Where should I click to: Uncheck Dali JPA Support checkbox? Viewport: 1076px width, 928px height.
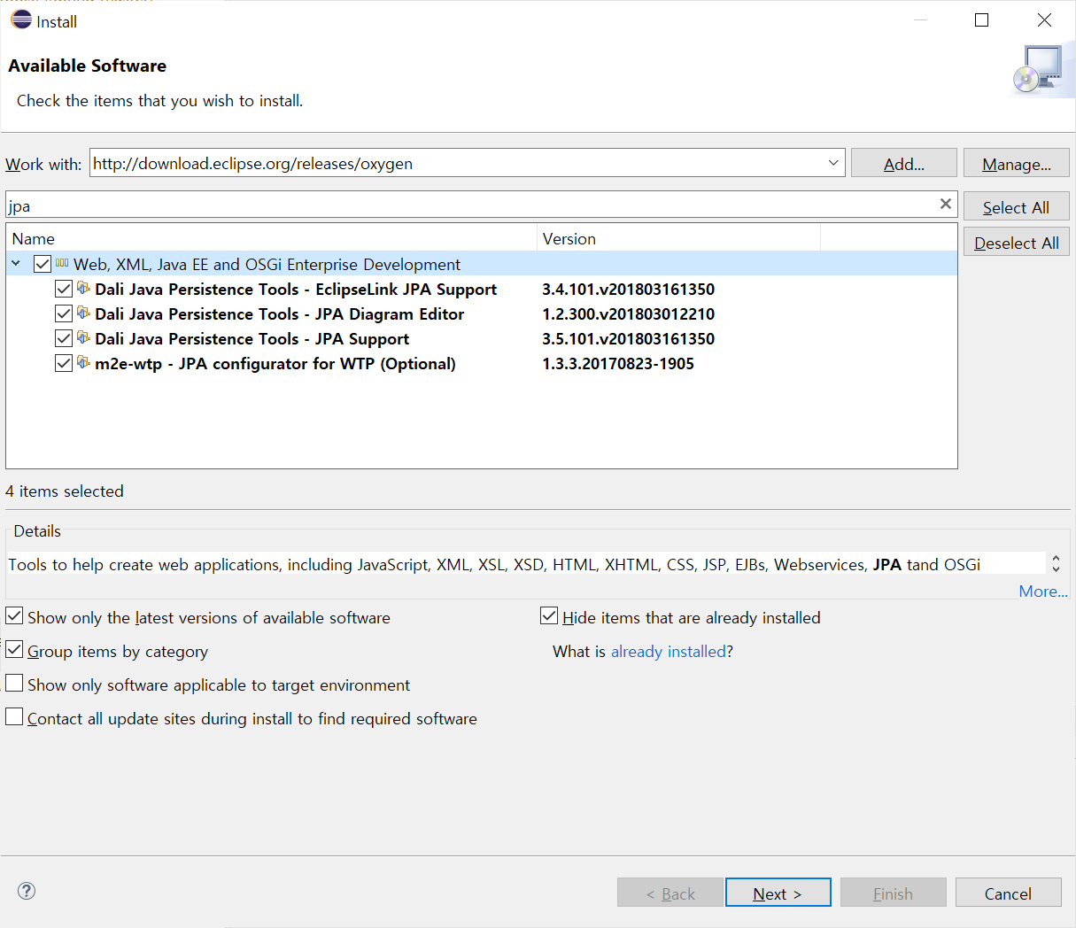64,338
